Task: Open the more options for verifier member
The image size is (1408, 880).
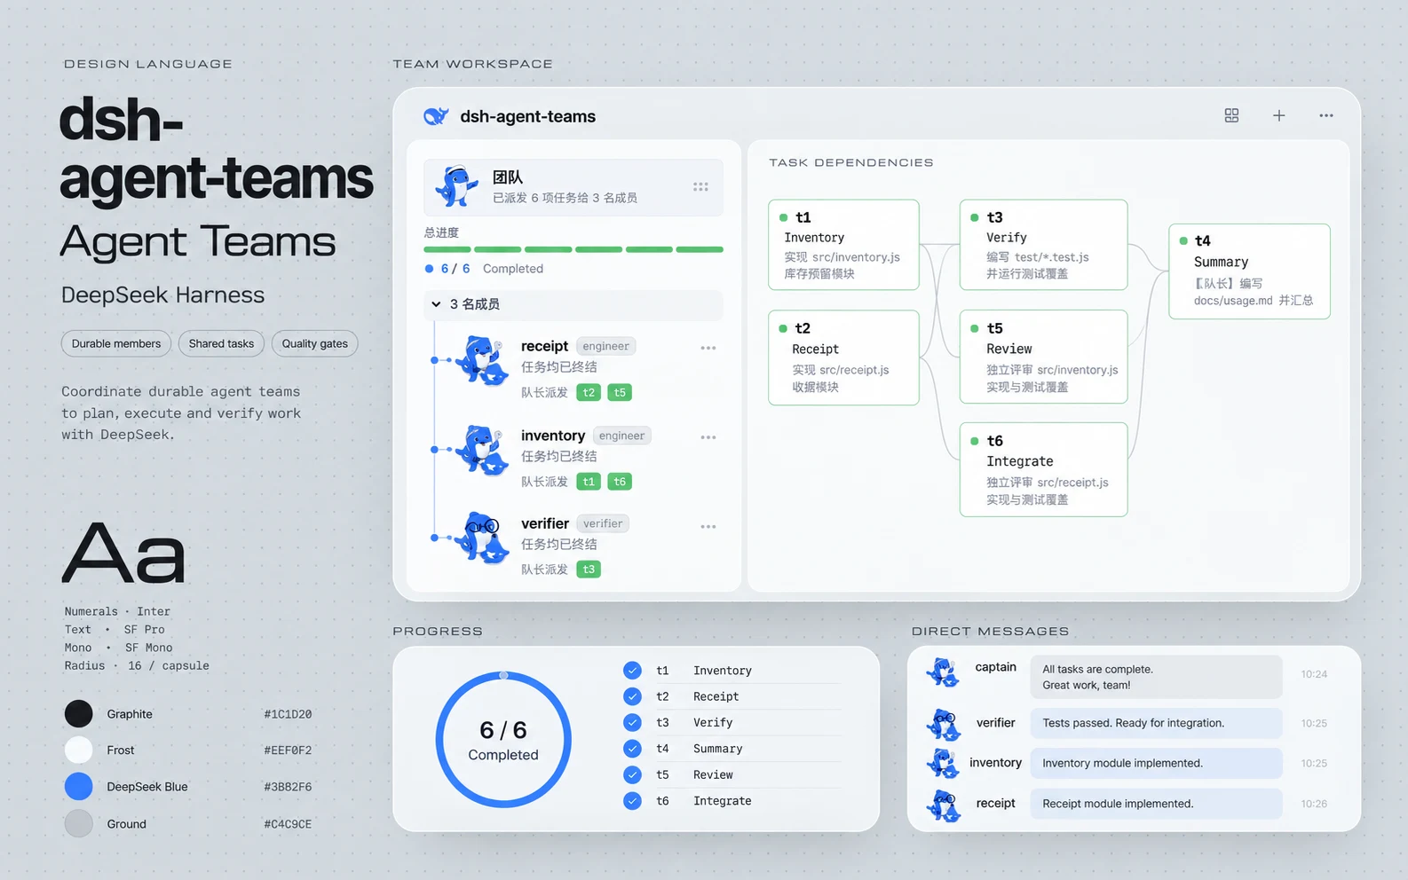Action: click(708, 527)
